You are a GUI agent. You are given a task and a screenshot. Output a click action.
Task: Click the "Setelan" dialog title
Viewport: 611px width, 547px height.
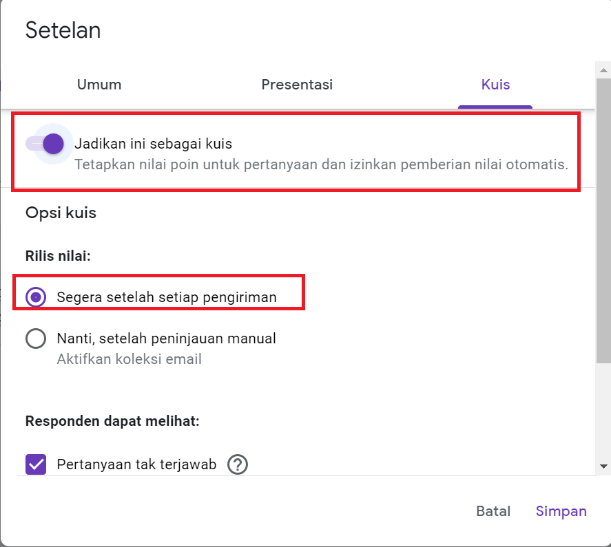(x=63, y=30)
